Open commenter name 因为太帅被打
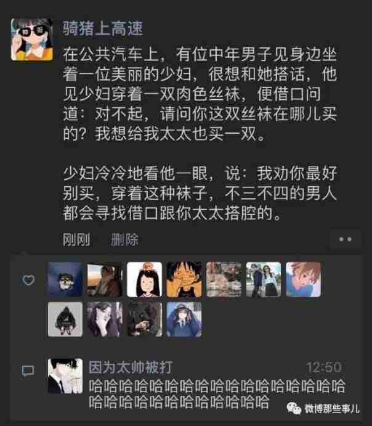This screenshot has height=426, width=372. point(131,367)
